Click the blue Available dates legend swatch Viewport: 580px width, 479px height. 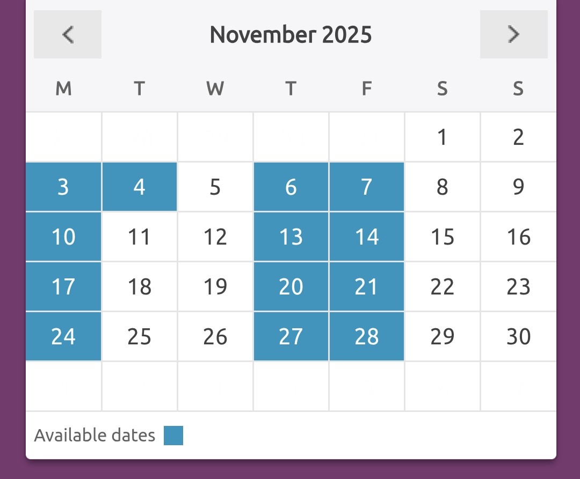pos(173,436)
